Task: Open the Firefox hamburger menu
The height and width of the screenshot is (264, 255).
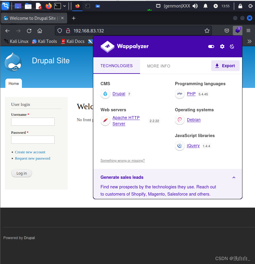Action: coord(248,31)
